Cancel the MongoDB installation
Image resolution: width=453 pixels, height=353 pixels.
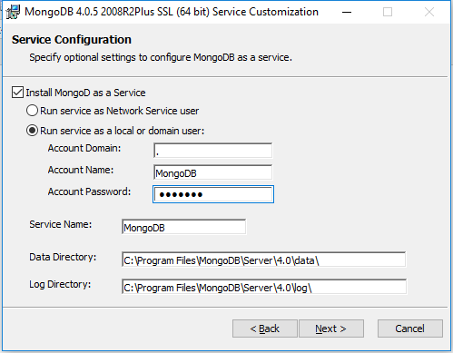410,328
